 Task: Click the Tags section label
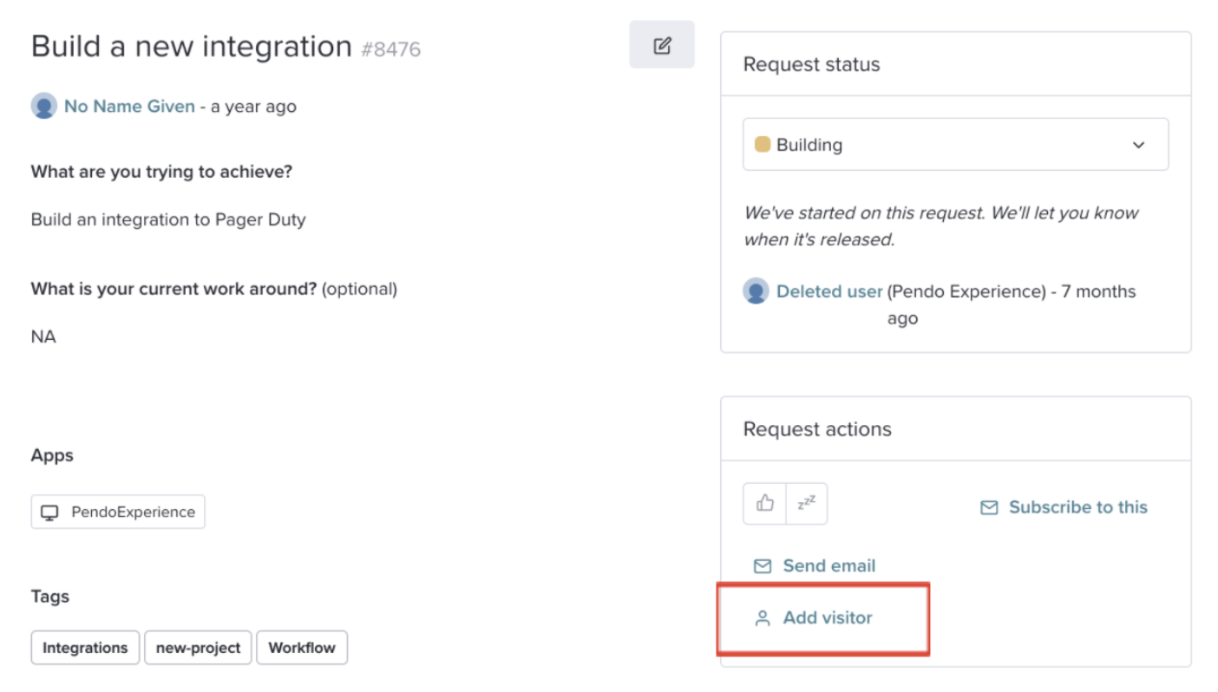(50, 597)
